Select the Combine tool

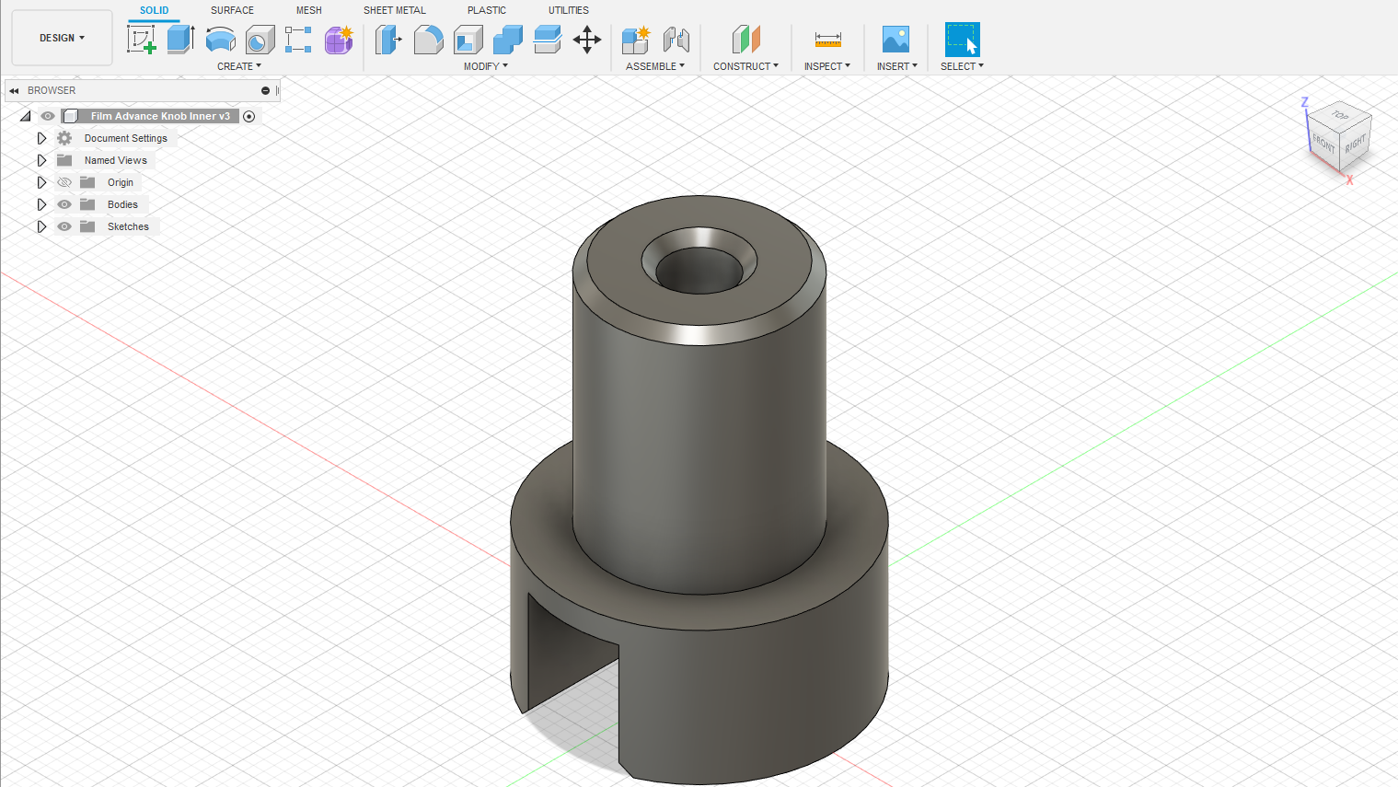pyautogui.click(x=508, y=40)
